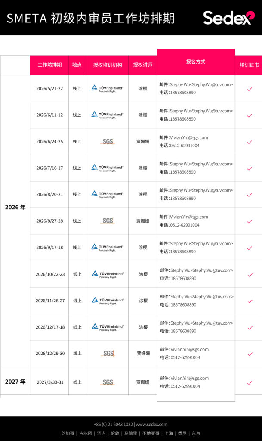Click SGS logo in 2026/8/27-28 row
Screen dimensions: 262x441
tap(107, 221)
